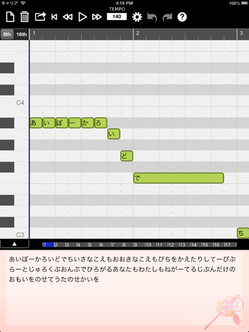
Task: Jump to bar 13 in overview strip
Action: click(184, 245)
